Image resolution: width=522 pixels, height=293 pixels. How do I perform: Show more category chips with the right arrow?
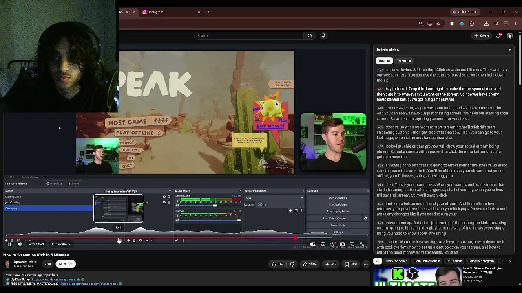click(x=509, y=261)
